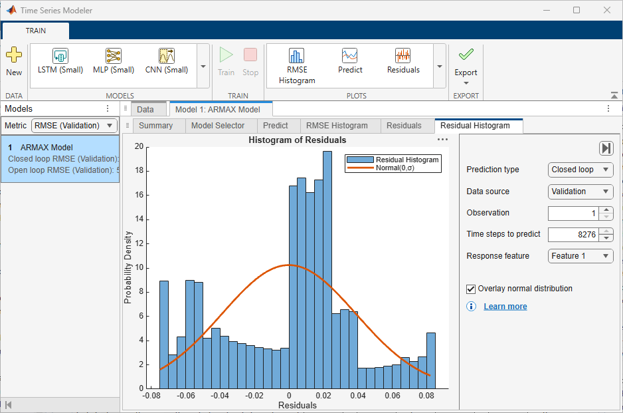623x413 pixels.
Task: Select the LSTM (Small) model icon
Action: click(x=60, y=56)
